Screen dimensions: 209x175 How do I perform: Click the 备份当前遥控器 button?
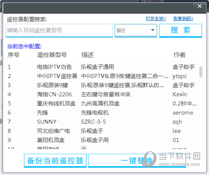(55, 161)
